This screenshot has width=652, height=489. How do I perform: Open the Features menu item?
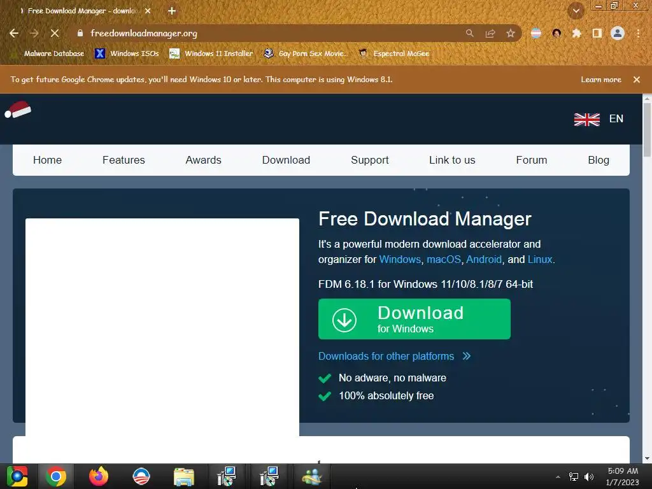tap(124, 160)
